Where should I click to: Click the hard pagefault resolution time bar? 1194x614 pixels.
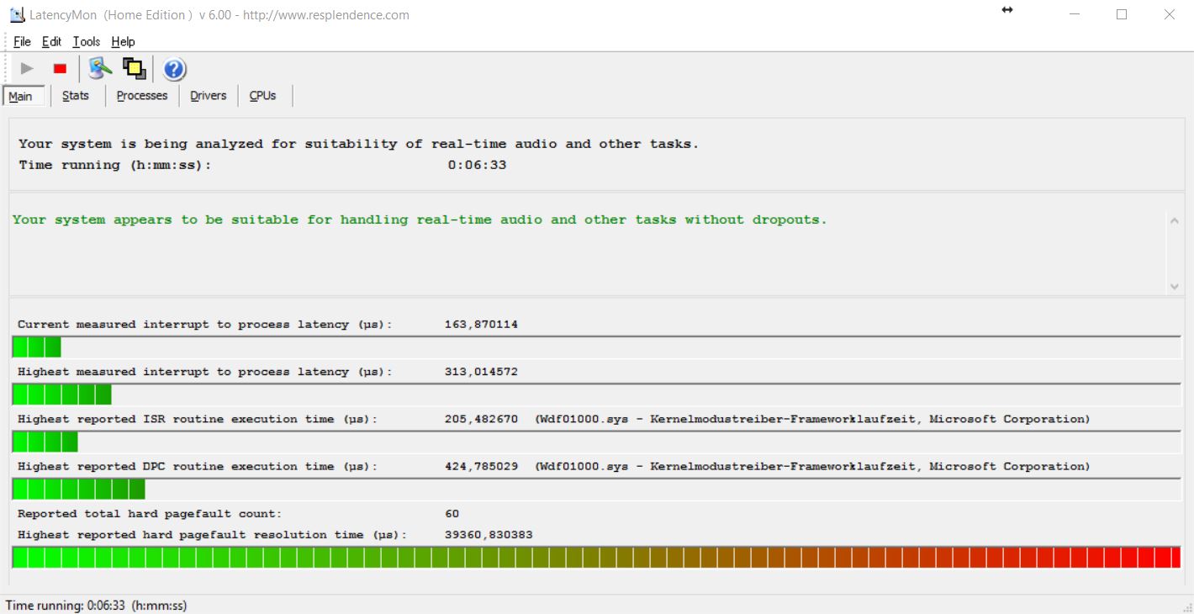[x=596, y=557]
